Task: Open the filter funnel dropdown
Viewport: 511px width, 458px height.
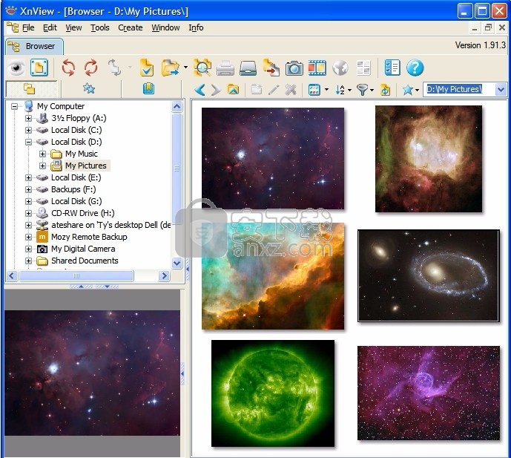Action: point(372,90)
